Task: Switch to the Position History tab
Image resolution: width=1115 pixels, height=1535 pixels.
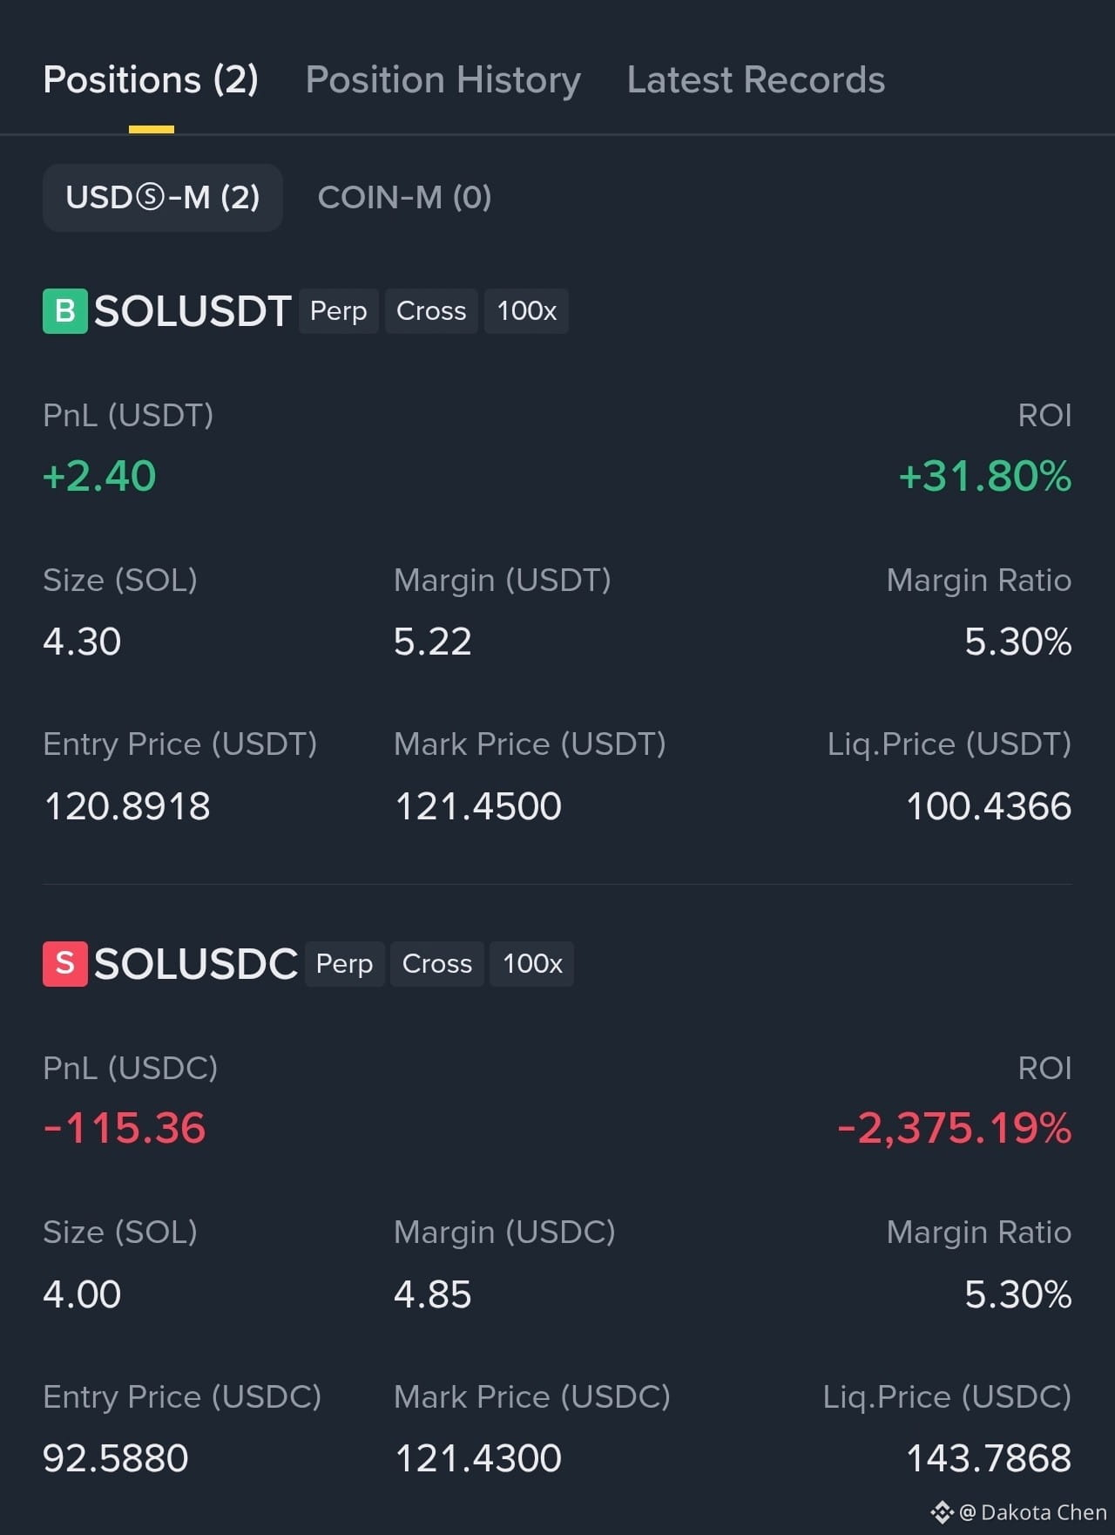Action: [x=443, y=80]
